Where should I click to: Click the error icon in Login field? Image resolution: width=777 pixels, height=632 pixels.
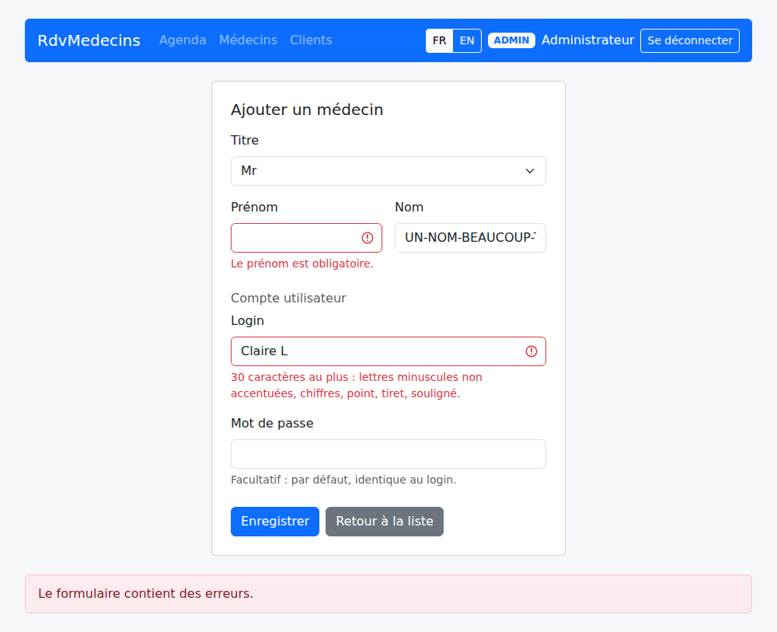[531, 351]
